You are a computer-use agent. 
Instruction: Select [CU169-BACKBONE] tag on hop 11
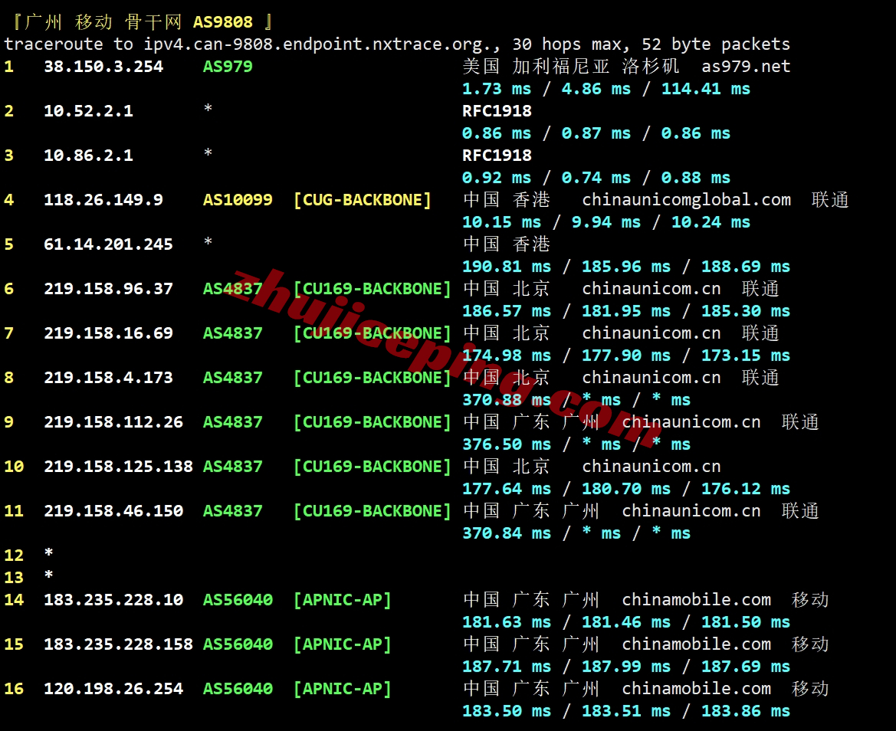[372, 513]
